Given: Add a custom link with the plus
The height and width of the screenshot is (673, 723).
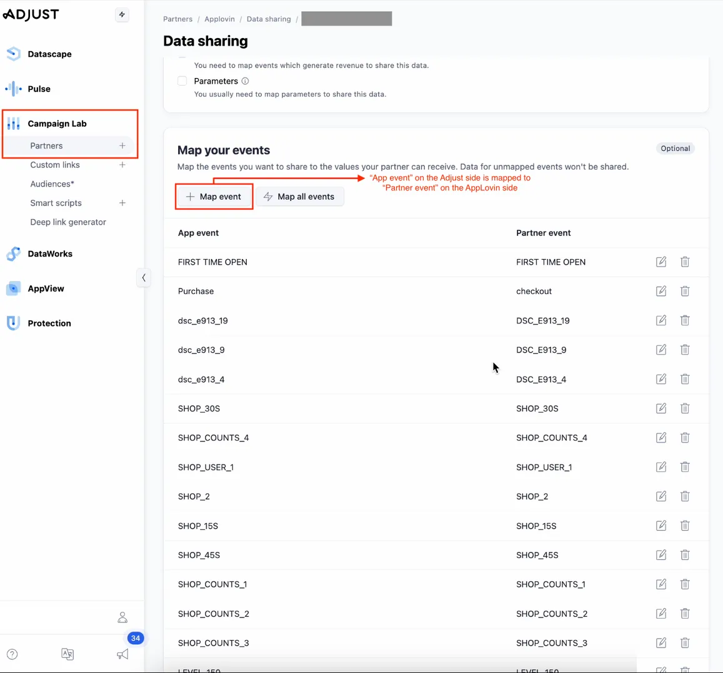Looking at the screenshot, I should [122, 165].
